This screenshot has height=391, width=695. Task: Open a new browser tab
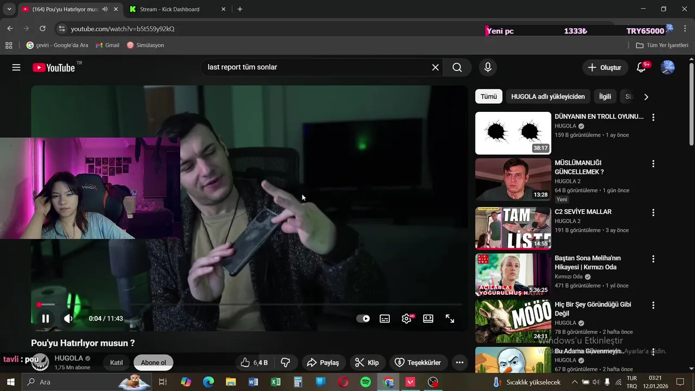point(240,9)
